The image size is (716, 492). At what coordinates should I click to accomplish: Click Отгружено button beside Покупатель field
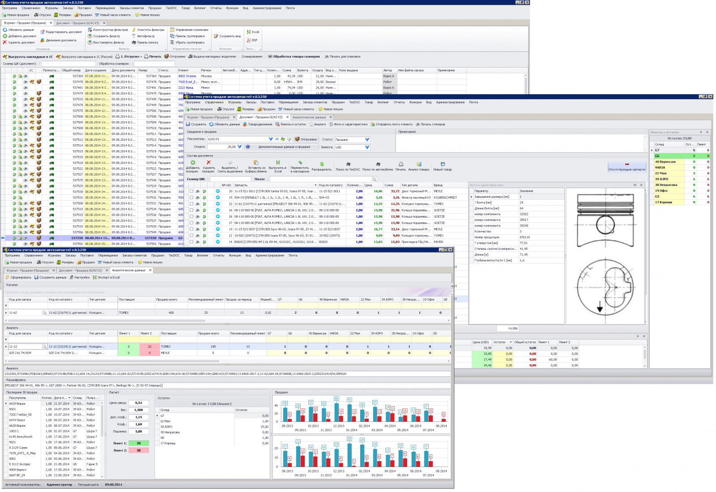306,139
